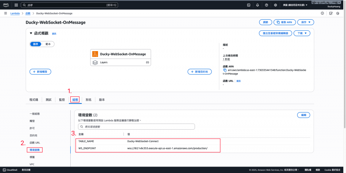Switch to the 測試 tab
The width and height of the screenshot is (346, 173).
tap(49, 100)
